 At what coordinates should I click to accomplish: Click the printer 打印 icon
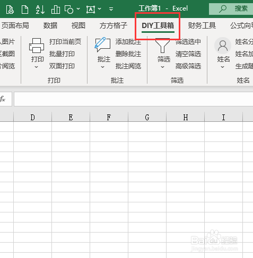[37, 46]
